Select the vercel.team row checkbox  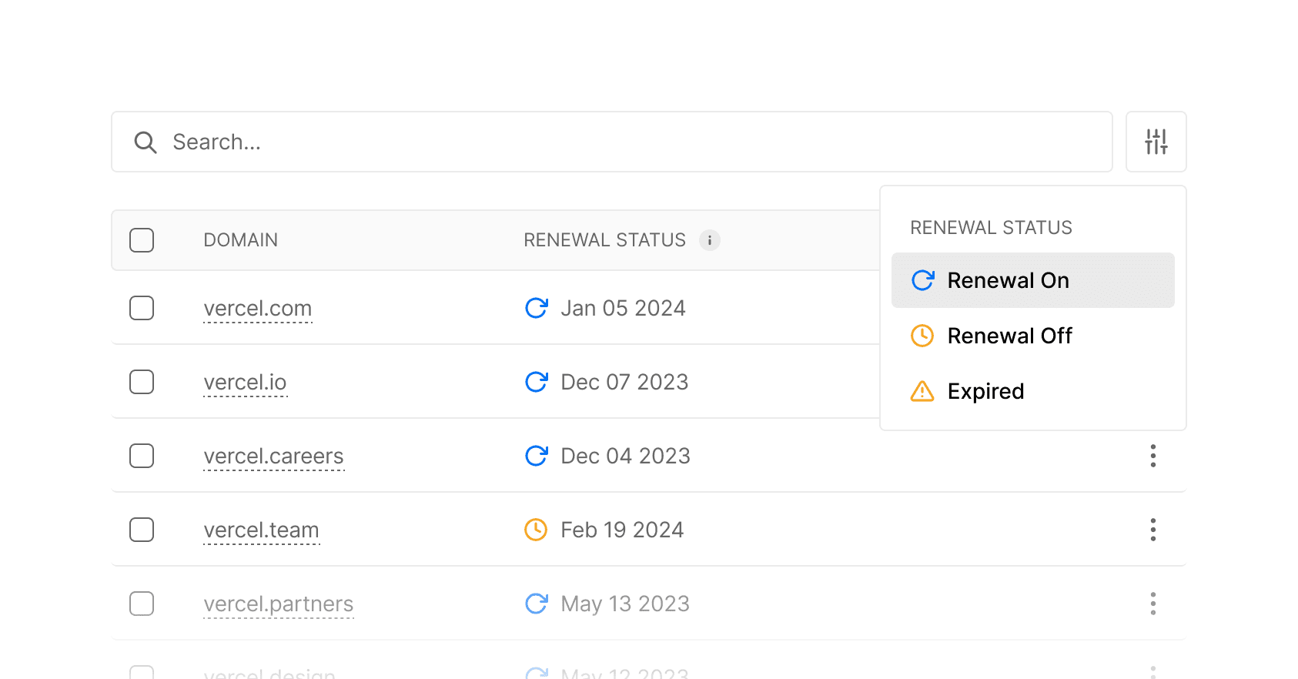(x=142, y=530)
